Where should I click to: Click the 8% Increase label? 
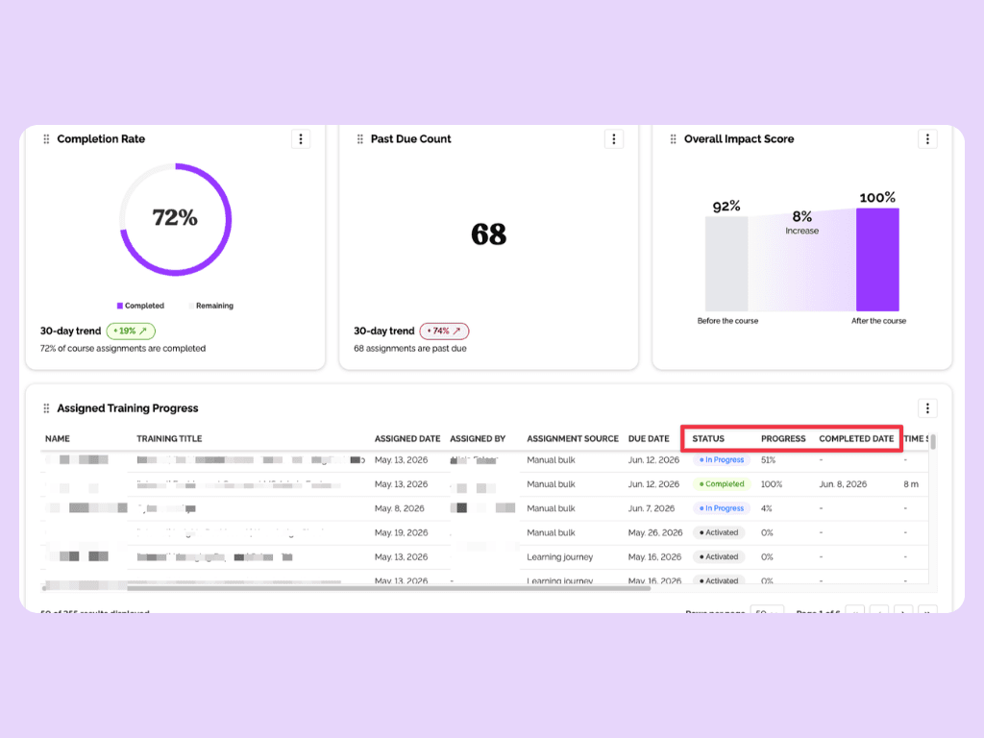coord(802,222)
